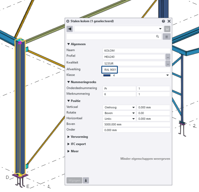Click grid label 2
Screen dimensions: 199x192
pyautogui.click(x=194, y=126)
